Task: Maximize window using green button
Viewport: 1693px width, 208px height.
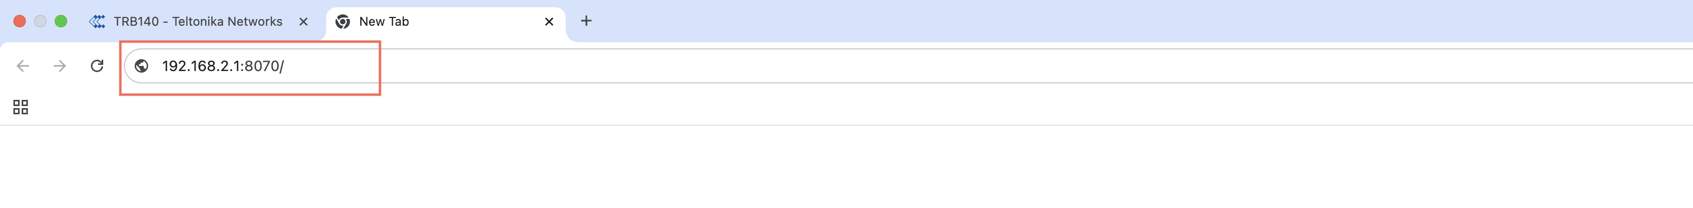Action: point(60,21)
